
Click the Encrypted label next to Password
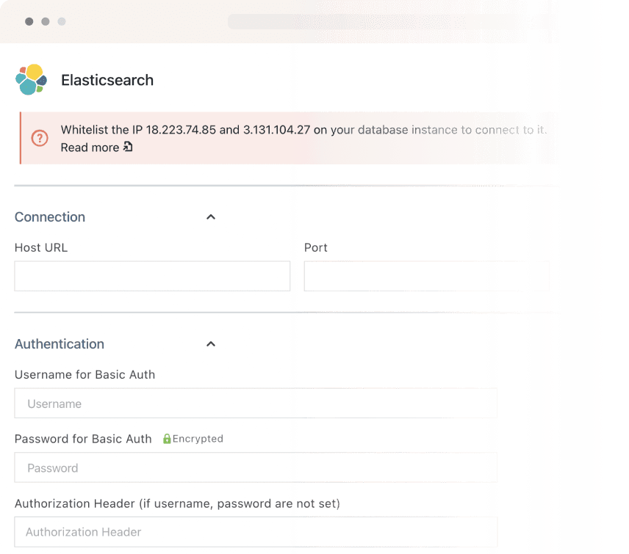[x=195, y=438]
